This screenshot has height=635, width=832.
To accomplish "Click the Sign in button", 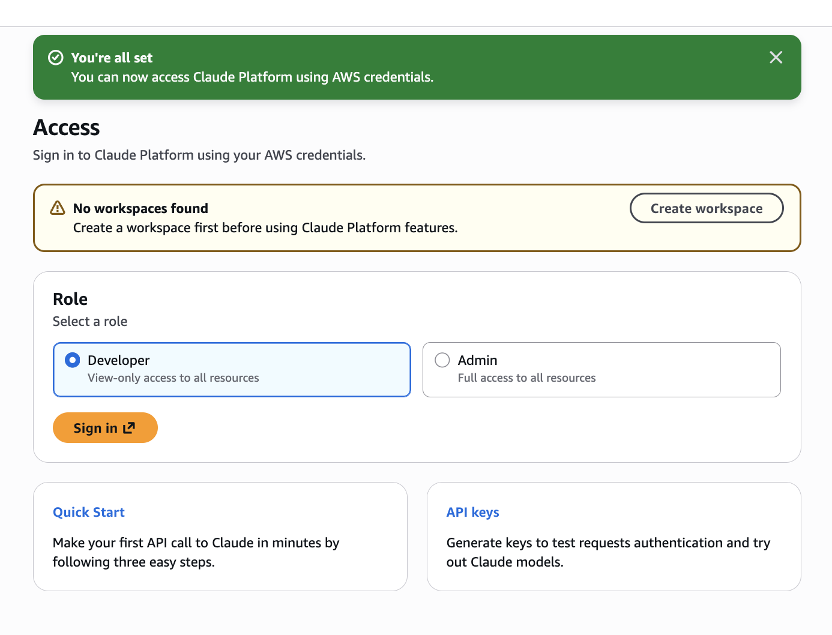I will point(105,428).
